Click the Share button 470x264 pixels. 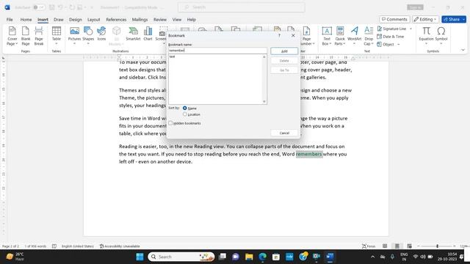452,20
